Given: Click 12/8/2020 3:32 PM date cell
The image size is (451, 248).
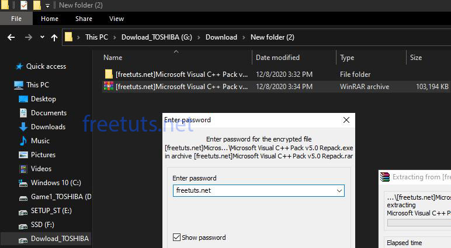Looking at the screenshot, I should [x=284, y=75].
